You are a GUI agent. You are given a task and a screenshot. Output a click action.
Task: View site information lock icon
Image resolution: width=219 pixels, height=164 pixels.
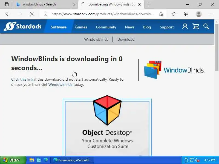pos(45,14)
